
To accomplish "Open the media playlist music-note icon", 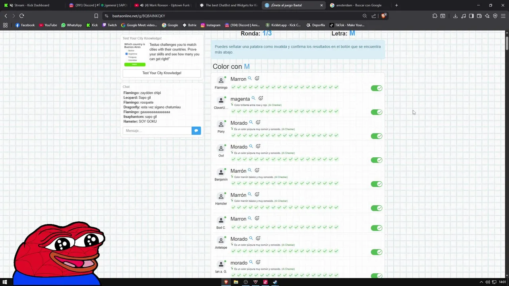I will [x=463, y=16].
